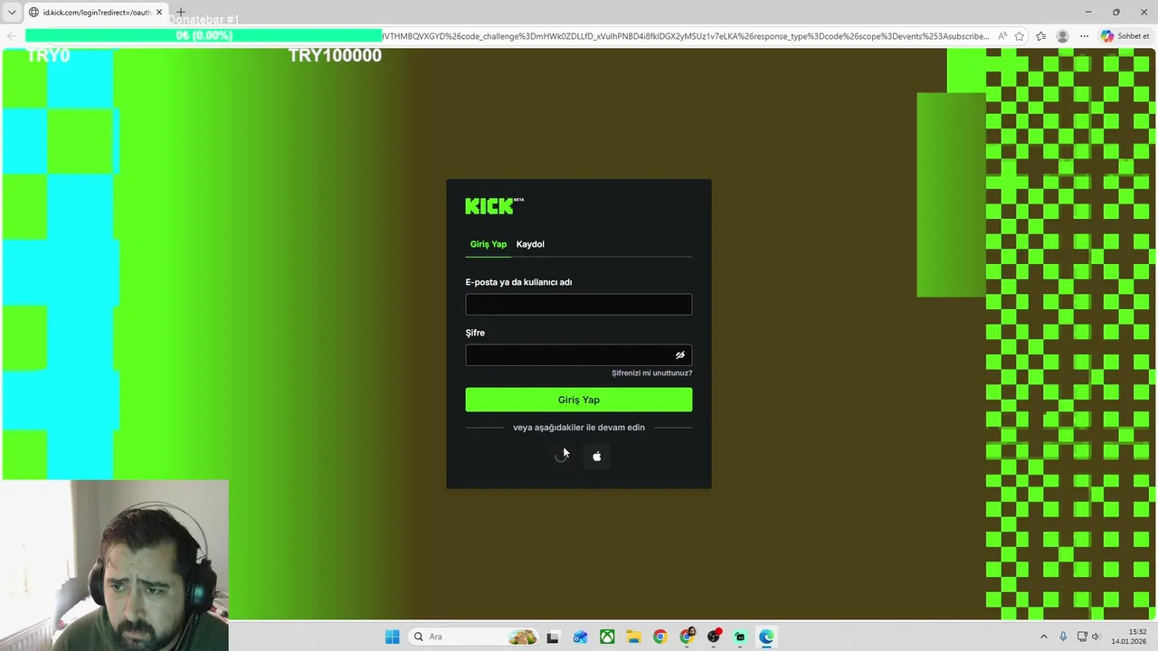Click the taskbar search box Ara
Viewport: 1158px width, 651px height.
point(473,637)
